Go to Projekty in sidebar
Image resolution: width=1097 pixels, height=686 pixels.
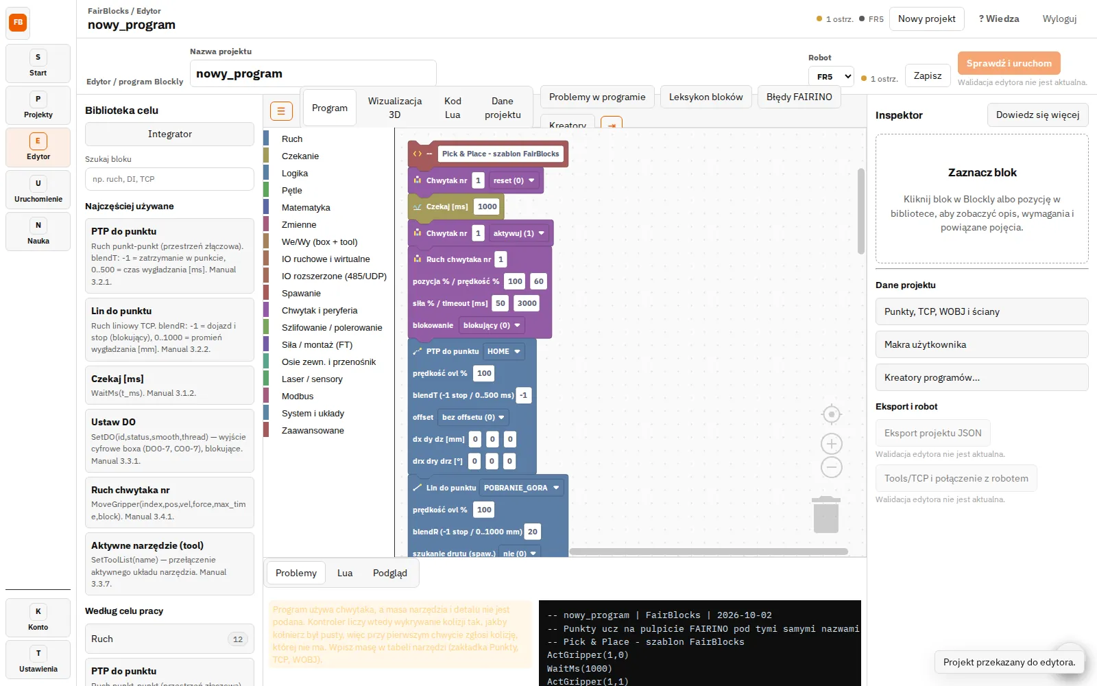38,106
